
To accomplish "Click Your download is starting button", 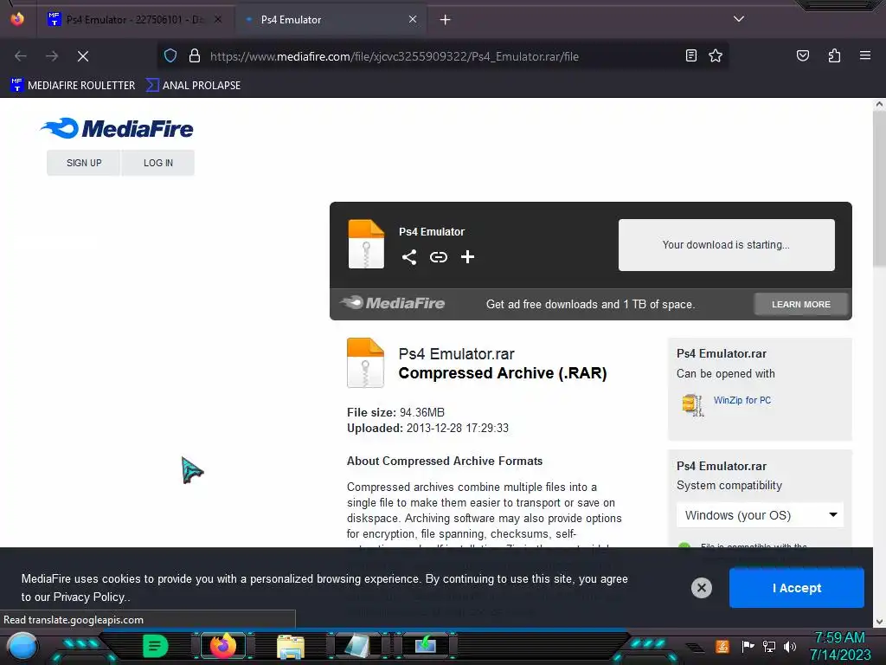I will 726,245.
